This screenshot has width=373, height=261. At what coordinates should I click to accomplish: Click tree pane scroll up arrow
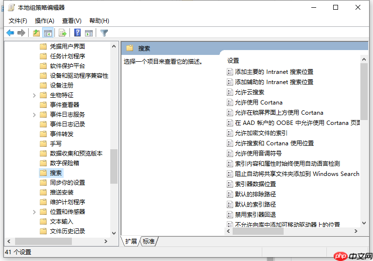click(x=114, y=47)
